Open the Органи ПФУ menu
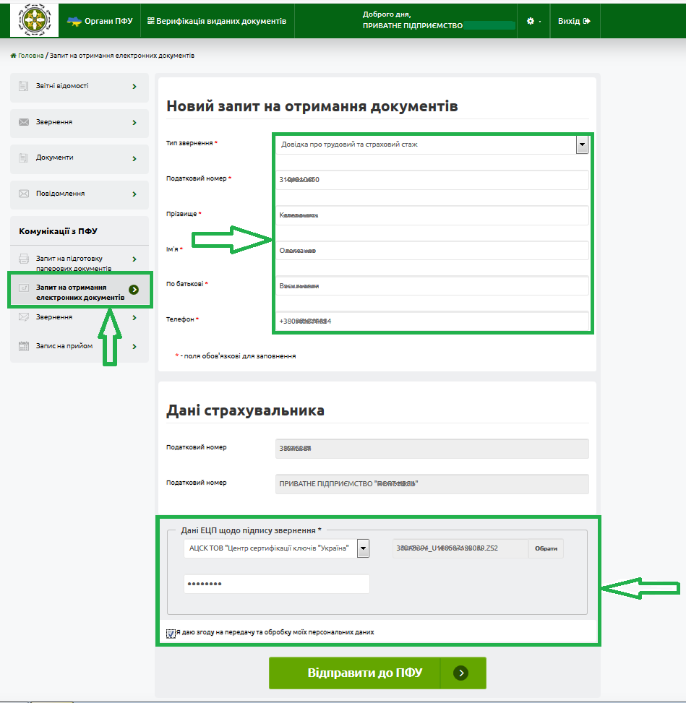 100,21
